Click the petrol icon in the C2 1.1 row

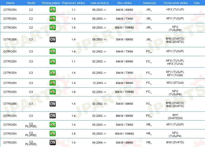[x=52, y=9]
